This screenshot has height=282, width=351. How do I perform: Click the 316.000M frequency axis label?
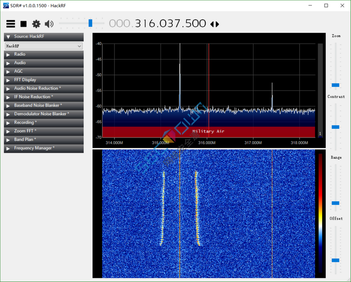[207, 143]
